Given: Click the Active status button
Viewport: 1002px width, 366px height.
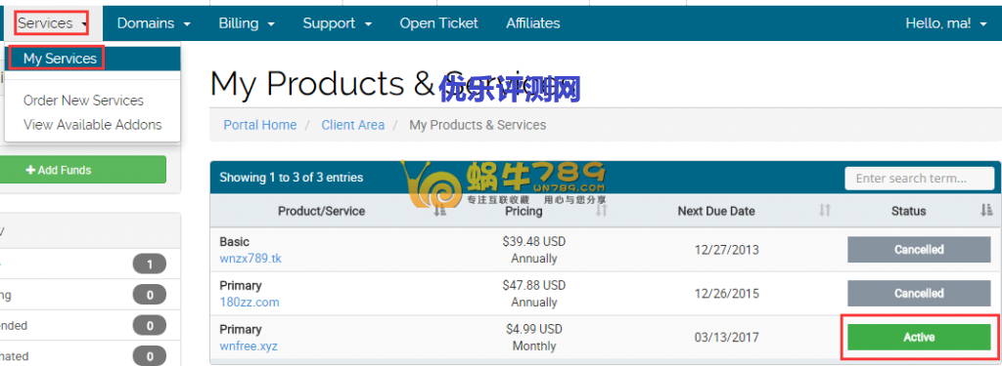Looking at the screenshot, I should coord(919,338).
